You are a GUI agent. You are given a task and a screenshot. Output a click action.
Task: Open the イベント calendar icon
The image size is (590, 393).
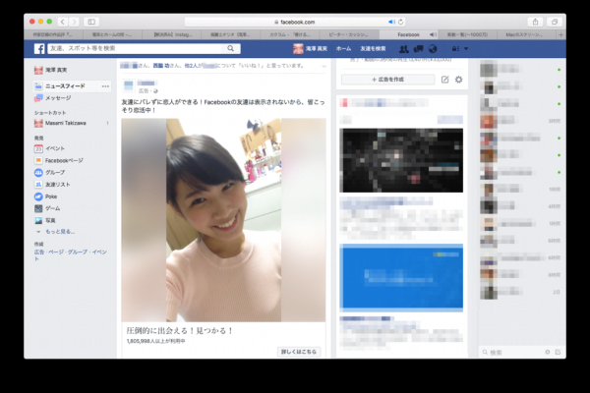click(38, 147)
